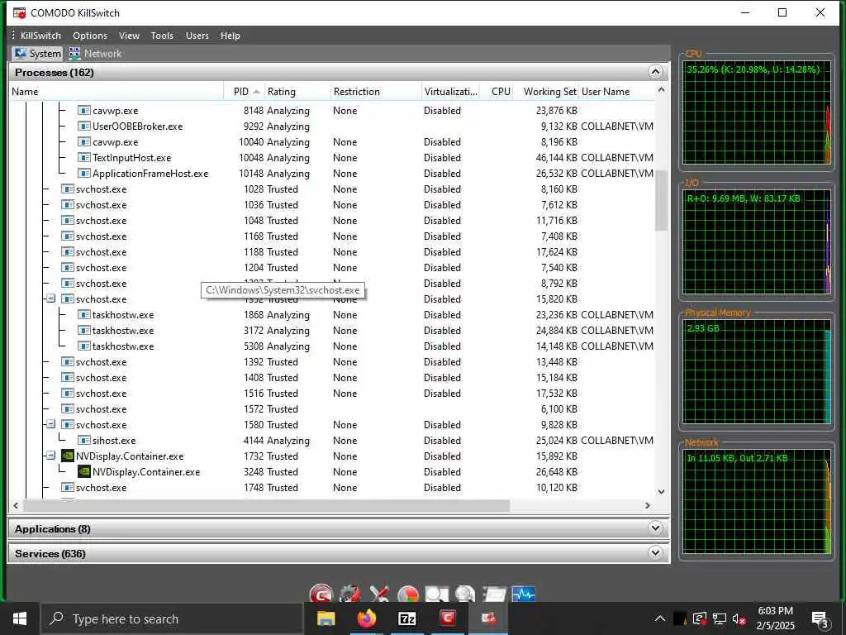Open the red COMODO C dock icon
Viewport: 846px width, 635px height.
321,594
